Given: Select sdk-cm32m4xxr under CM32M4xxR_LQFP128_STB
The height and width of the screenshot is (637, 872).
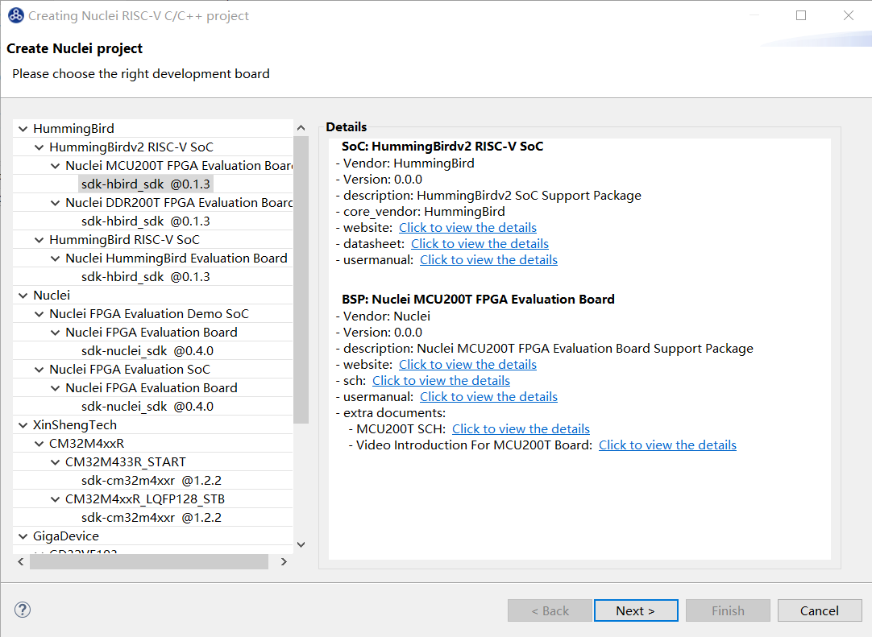Looking at the screenshot, I should tap(152, 518).
